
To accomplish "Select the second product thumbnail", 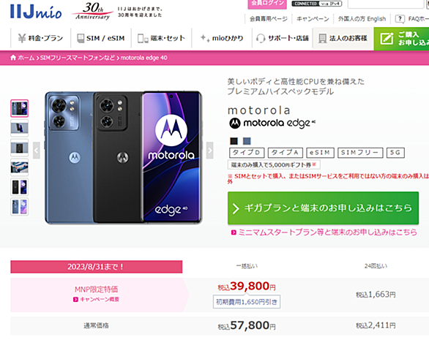I will click(20, 128).
